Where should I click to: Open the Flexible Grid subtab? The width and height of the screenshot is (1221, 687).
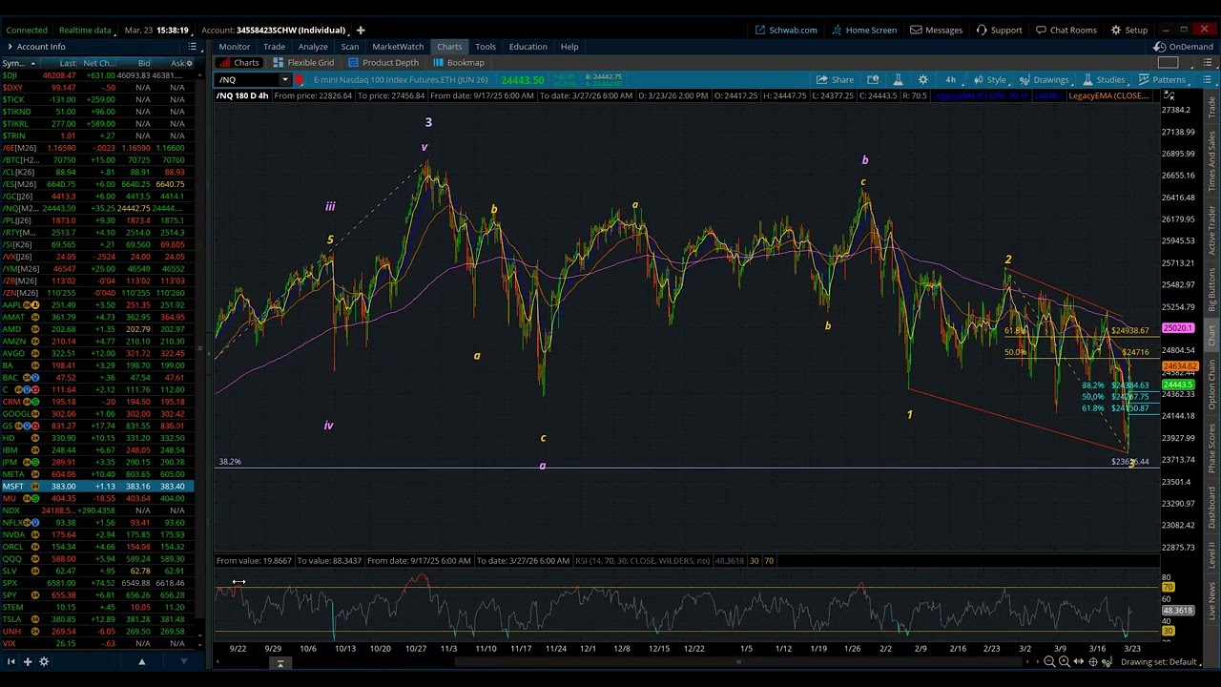pos(303,62)
